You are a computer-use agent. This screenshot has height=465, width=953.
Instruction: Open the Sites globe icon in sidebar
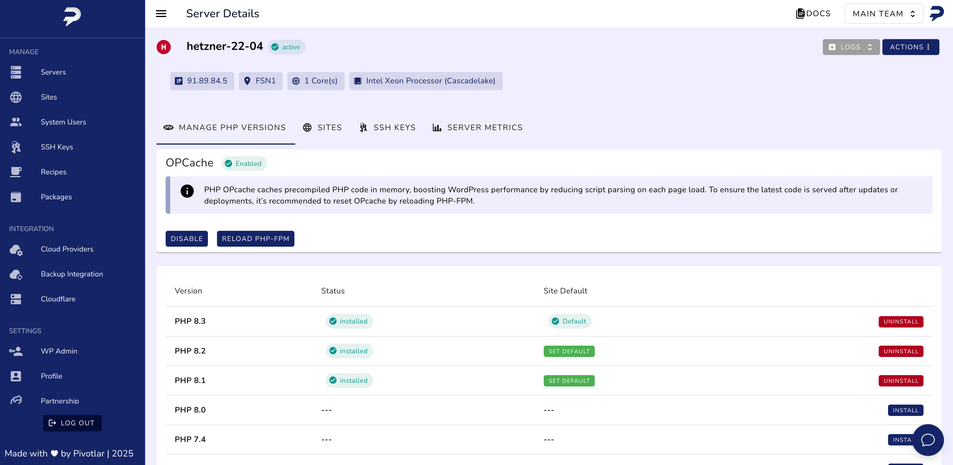pos(16,97)
